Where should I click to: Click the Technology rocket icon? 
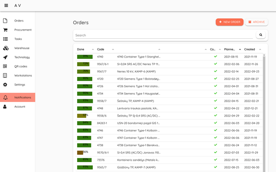pos(5,57)
